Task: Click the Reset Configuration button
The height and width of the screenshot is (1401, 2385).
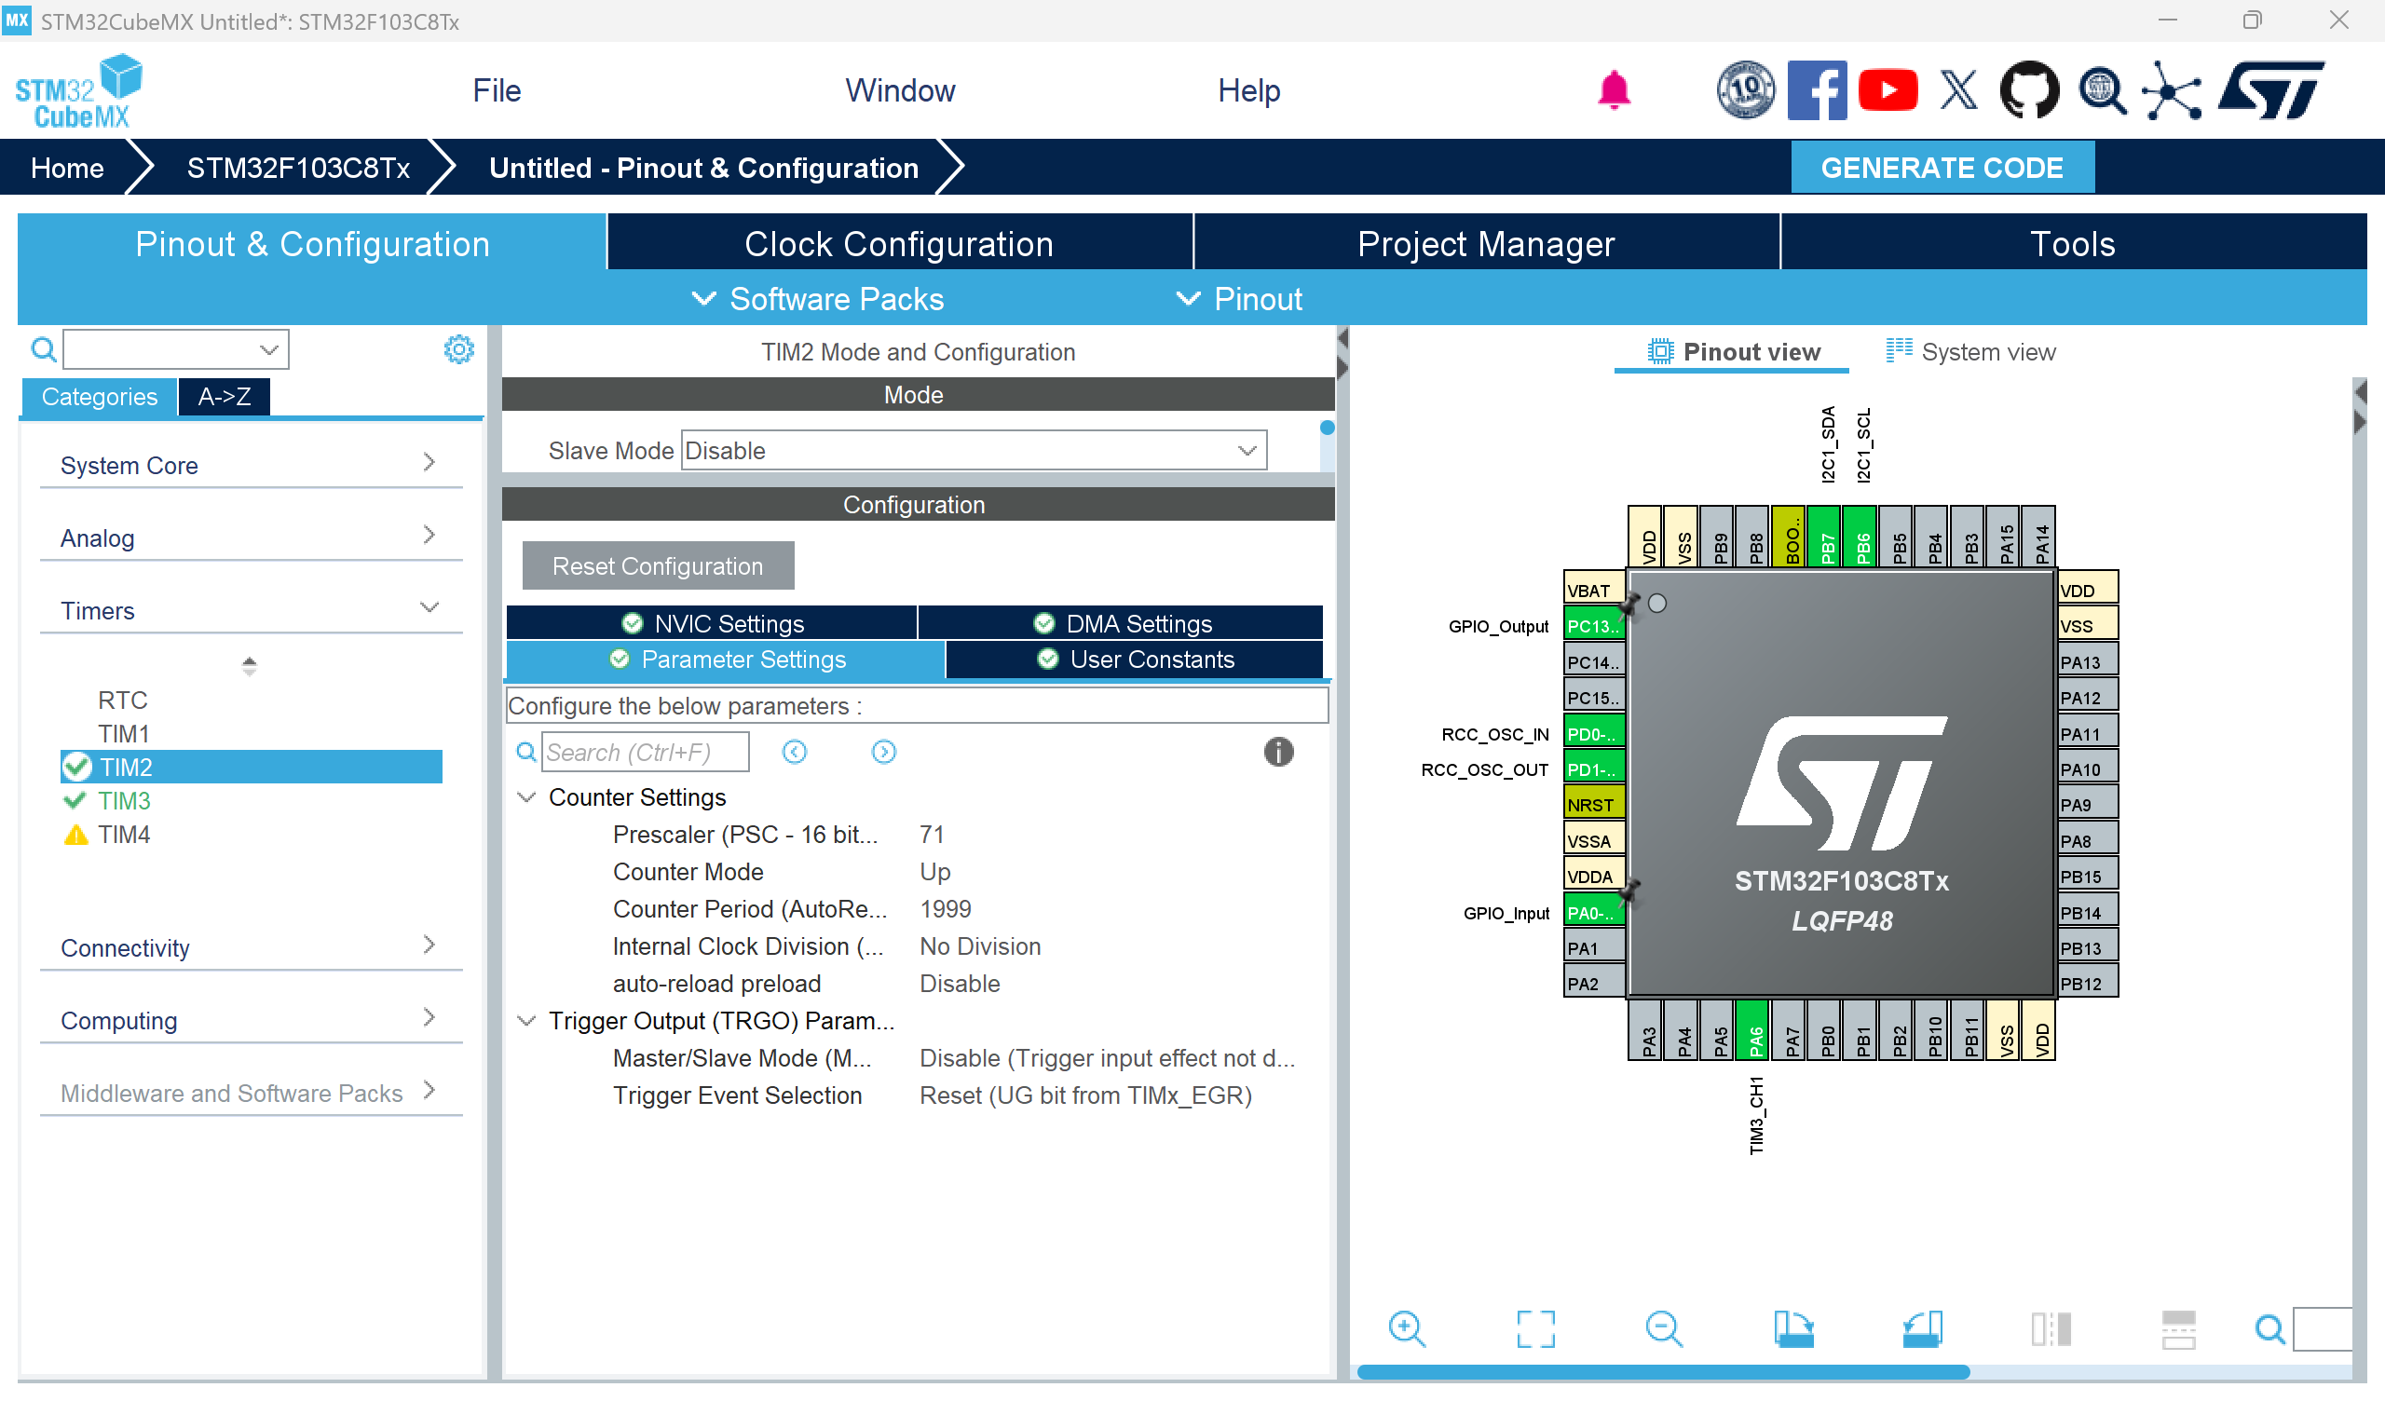Action: [x=658, y=566]
